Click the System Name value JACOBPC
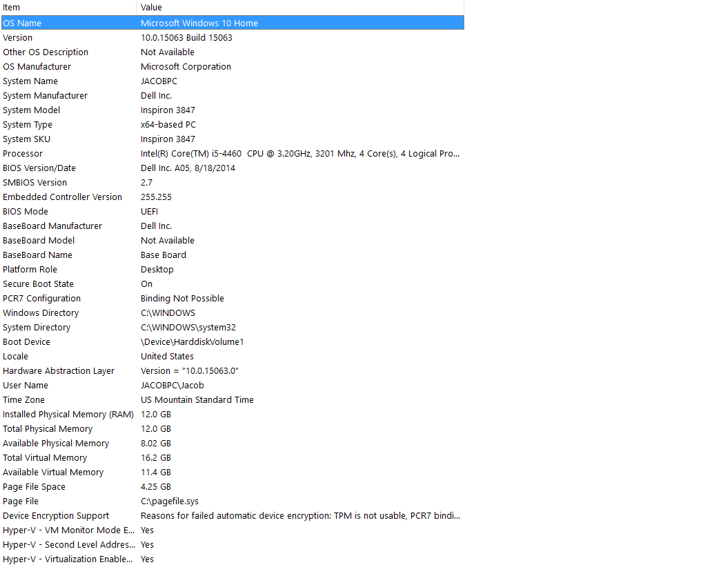The image size is (703, 567). [159, 81]
